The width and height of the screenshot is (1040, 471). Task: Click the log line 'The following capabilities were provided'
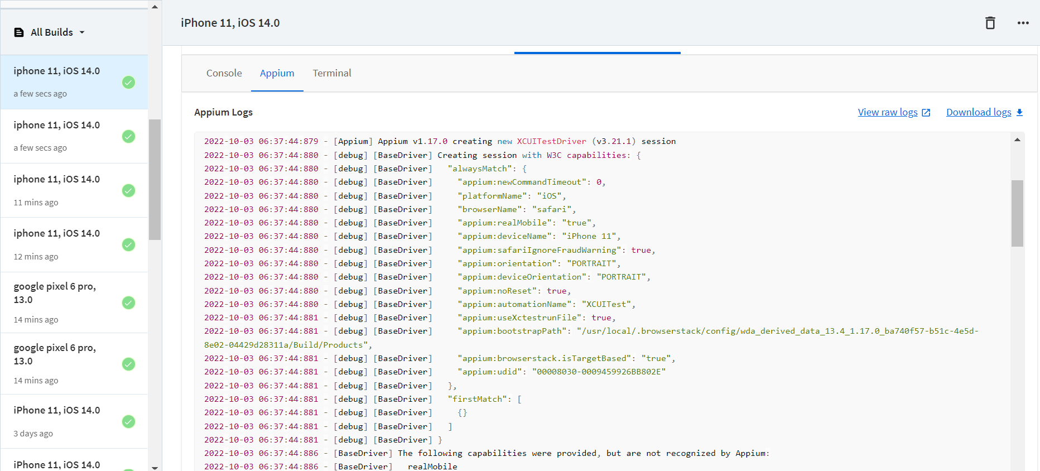[x=487, y=453]
